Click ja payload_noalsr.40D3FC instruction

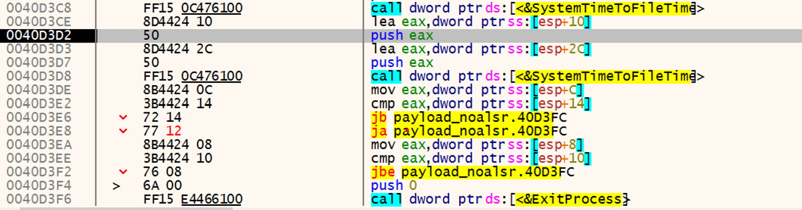pyautogui.click(x=468, y=131)
